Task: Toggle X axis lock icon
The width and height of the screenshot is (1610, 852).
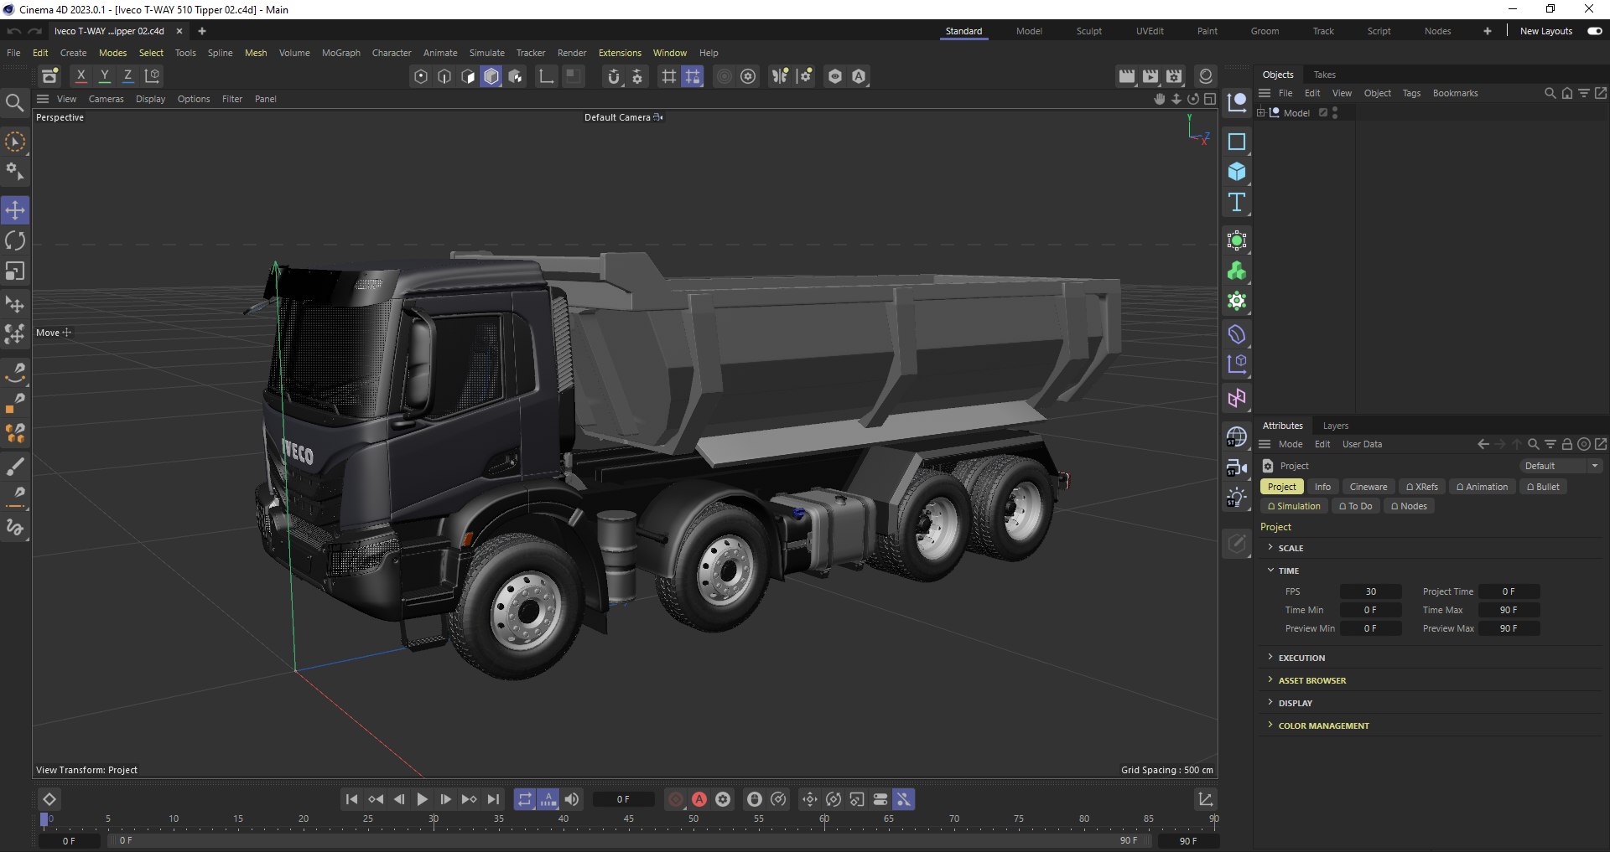Action: pos(81,76)
